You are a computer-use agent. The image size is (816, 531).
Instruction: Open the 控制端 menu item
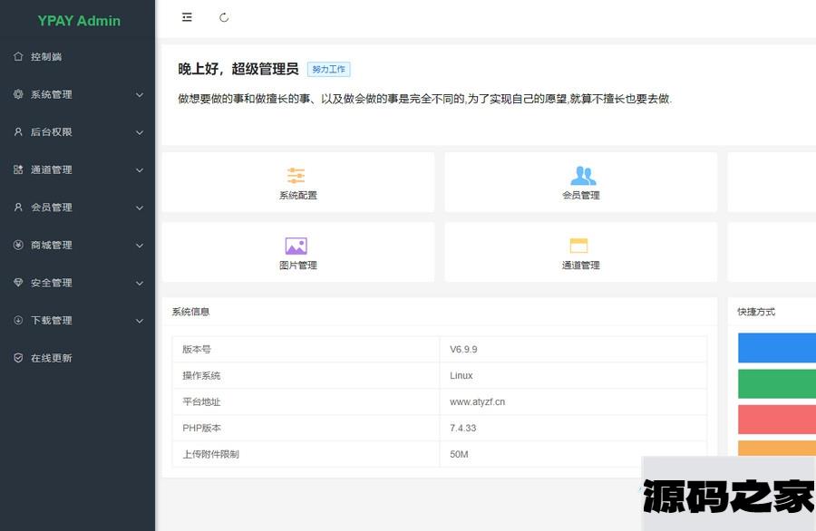pyautogui.click(x=78, y=56)
